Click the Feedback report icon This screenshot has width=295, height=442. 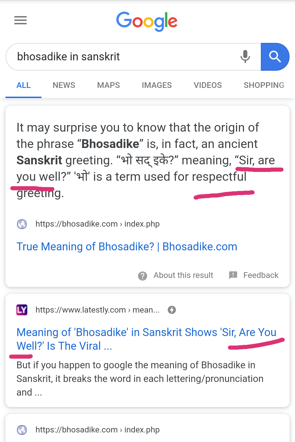(233, 275)
